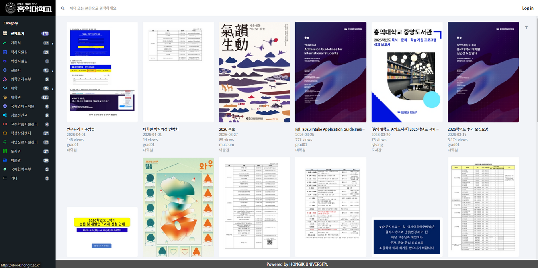The image size is (538, 268).
Task: Open the 대학원 박사과정 연락처 table thumbnail
Action: tap(178, 72)
